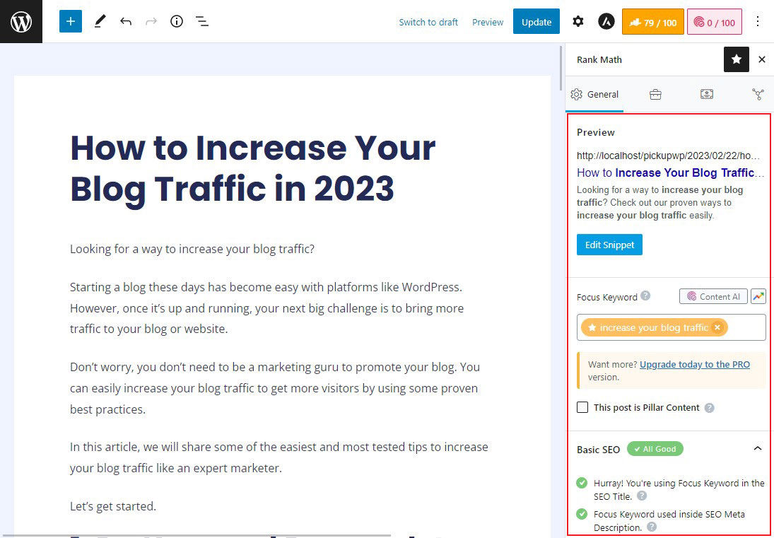Switch to the General tab
774x538 pixels.
point(594,94)
